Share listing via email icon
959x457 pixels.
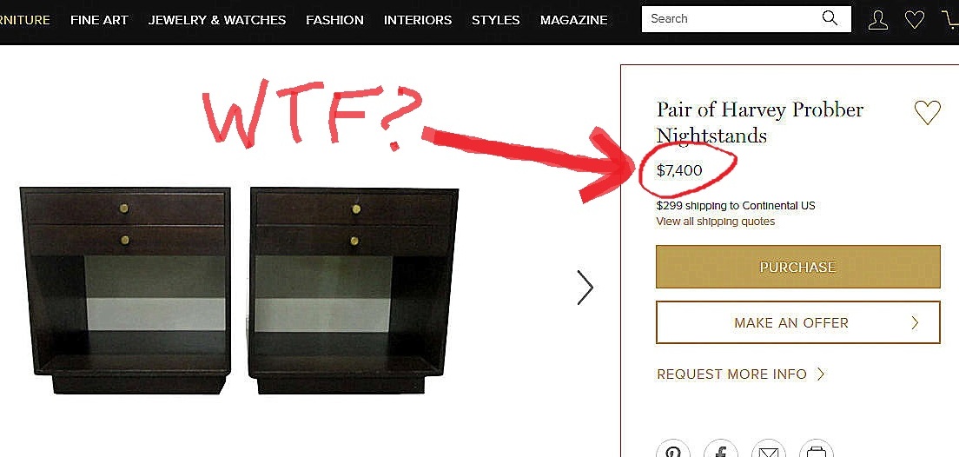[768, 450]
